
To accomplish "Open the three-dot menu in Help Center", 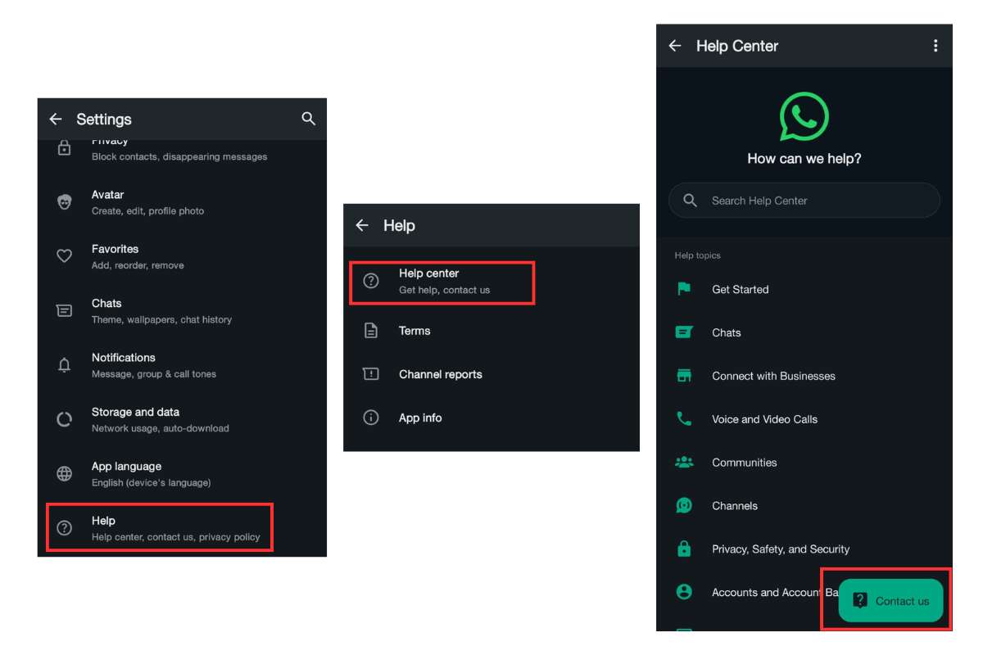I will coord(935,46).
